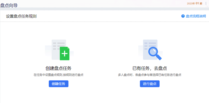Screen dimensions: 209x103
Task: Click description 在任务中设置盘点规则,按规则进行盘点
Action: pos(59,75)
